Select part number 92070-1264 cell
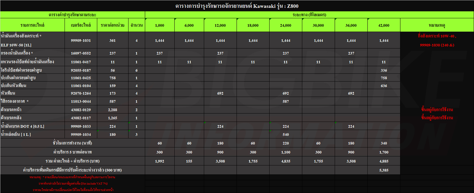This screenshot has width=474, height=193. 81,93
